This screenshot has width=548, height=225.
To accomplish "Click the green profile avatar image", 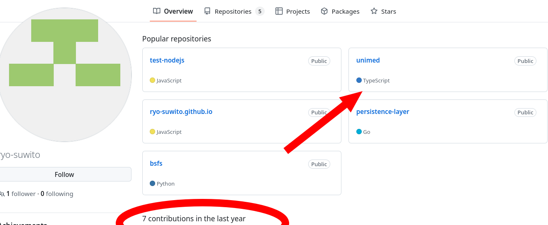I will (64, 75).
